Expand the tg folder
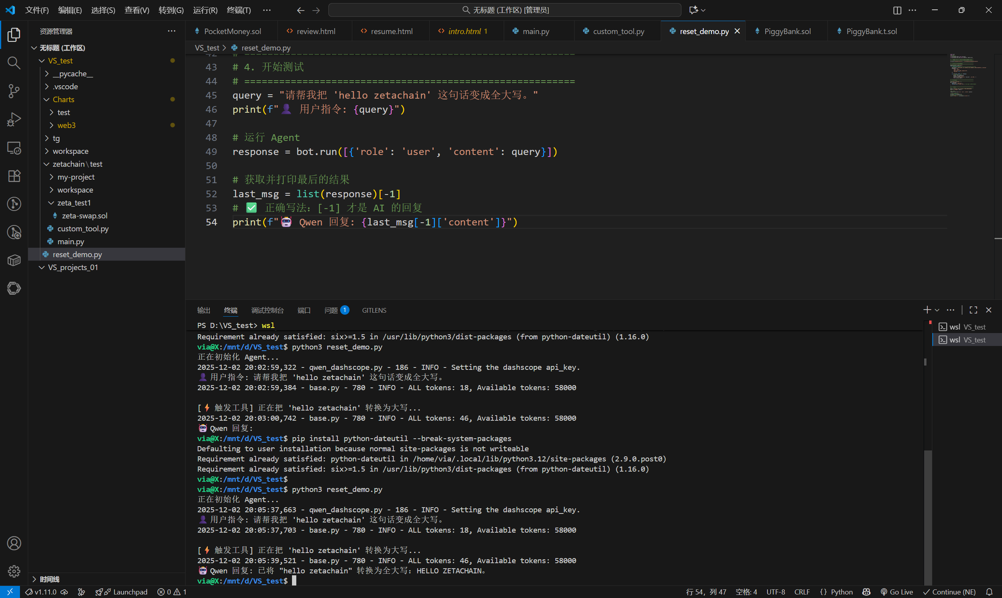Viewport: 1002px width, 598px height. [107, 138]
